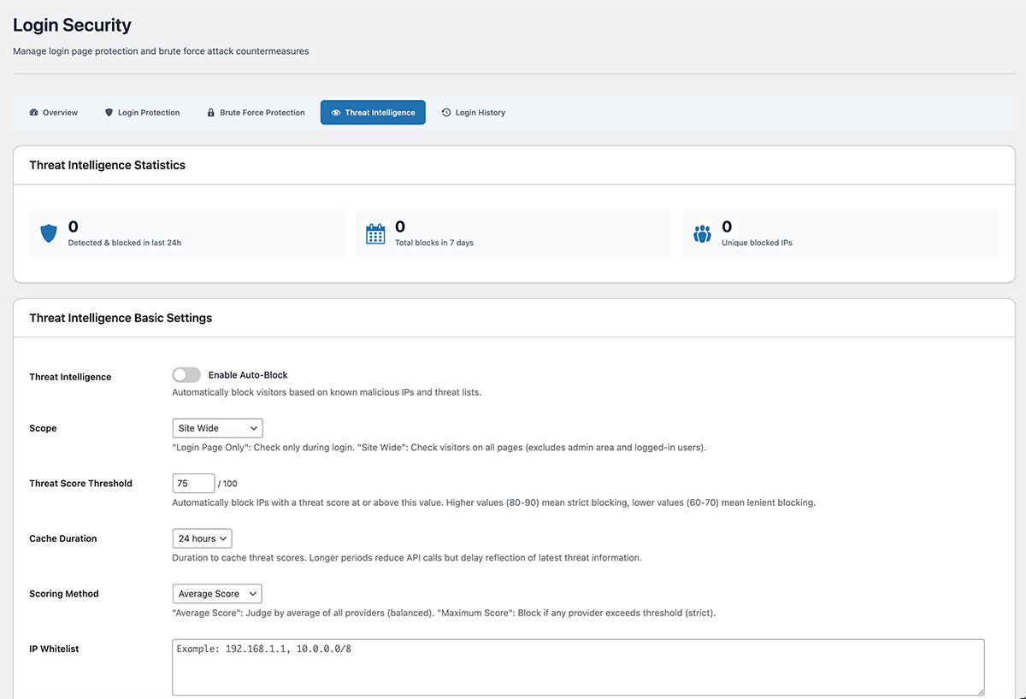Click the Unique blocked IPs text
Image resolution: width=1026 pixels, height=699 pixels.
(x=757, y=243)
